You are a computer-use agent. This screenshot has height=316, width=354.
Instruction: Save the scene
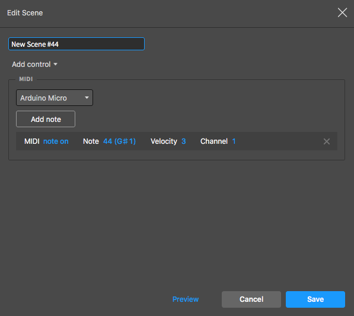pos(315,299)
